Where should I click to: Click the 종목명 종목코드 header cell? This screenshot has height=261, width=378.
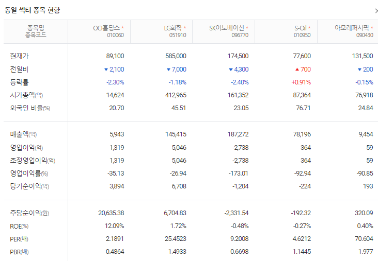(36, 31)
